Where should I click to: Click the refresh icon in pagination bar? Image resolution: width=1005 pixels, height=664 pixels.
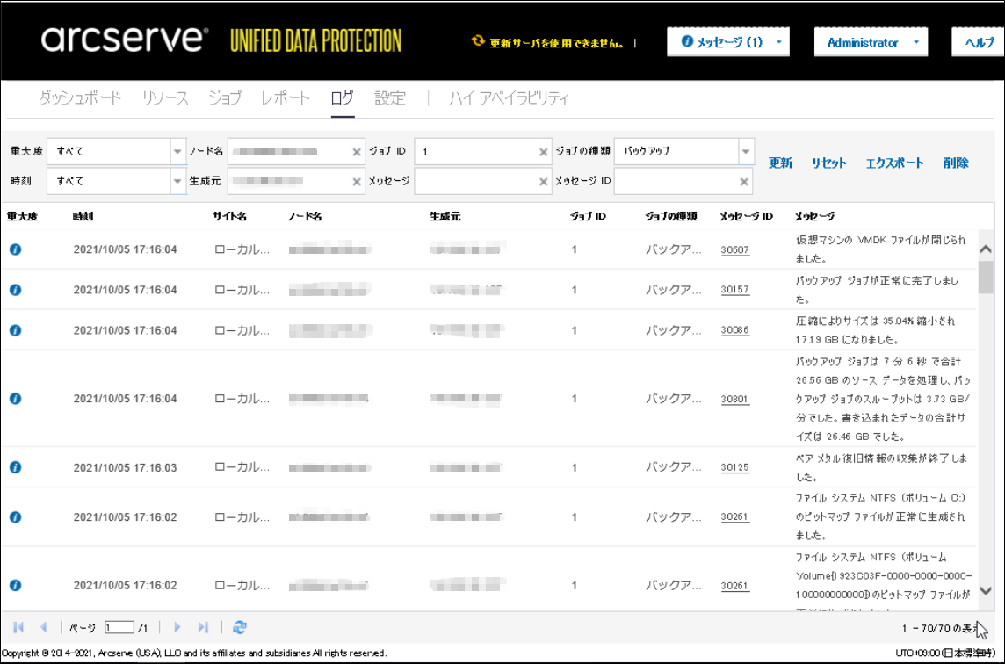click(x=240, y=627)
